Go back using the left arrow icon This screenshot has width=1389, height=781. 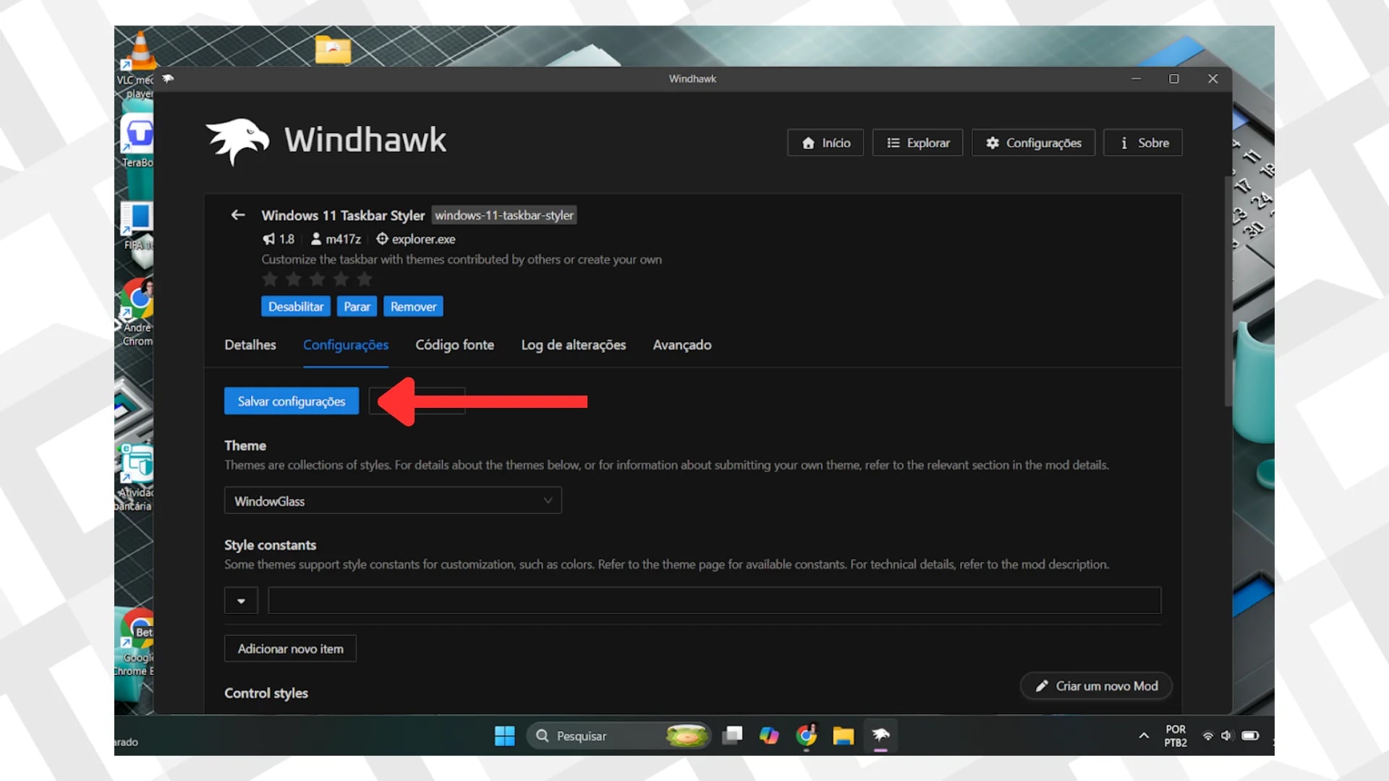[x=237, y=215]
